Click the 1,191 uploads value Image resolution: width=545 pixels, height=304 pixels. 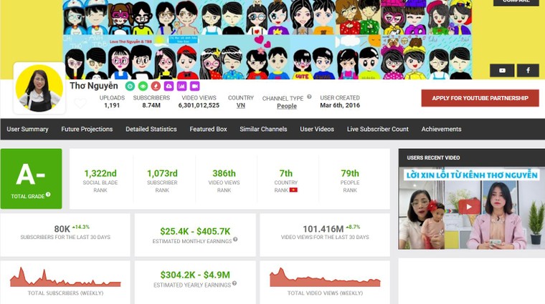click(x=112, y=105)
